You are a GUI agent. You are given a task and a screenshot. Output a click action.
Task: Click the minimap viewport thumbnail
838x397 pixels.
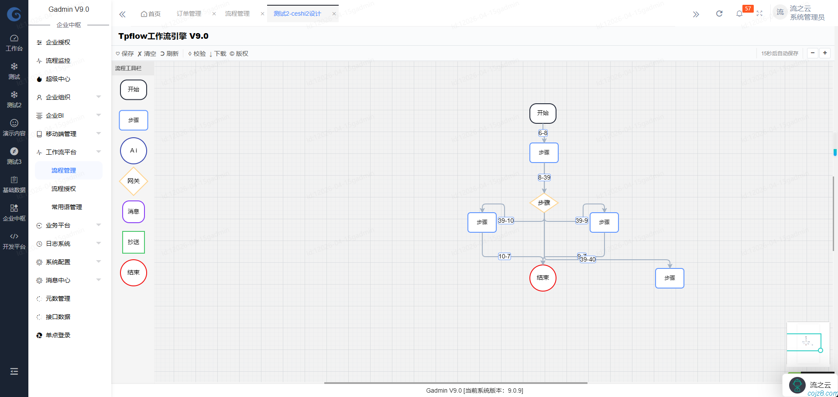804,342
